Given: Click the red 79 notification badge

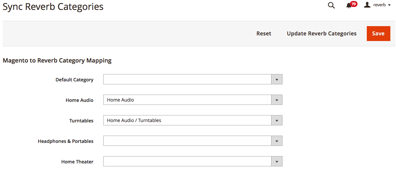Looking at the screenshot, I should [354, 4].
